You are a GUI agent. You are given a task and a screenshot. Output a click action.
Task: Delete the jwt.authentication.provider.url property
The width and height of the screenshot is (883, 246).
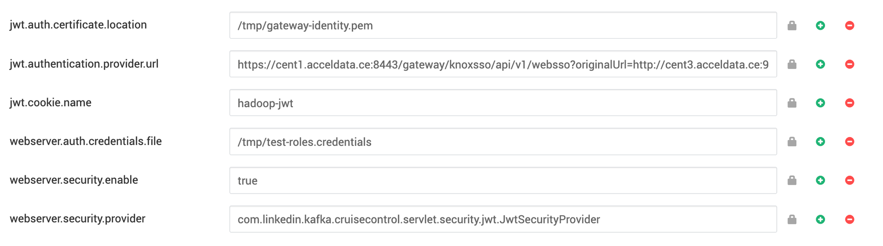click(x=850, y=64)
